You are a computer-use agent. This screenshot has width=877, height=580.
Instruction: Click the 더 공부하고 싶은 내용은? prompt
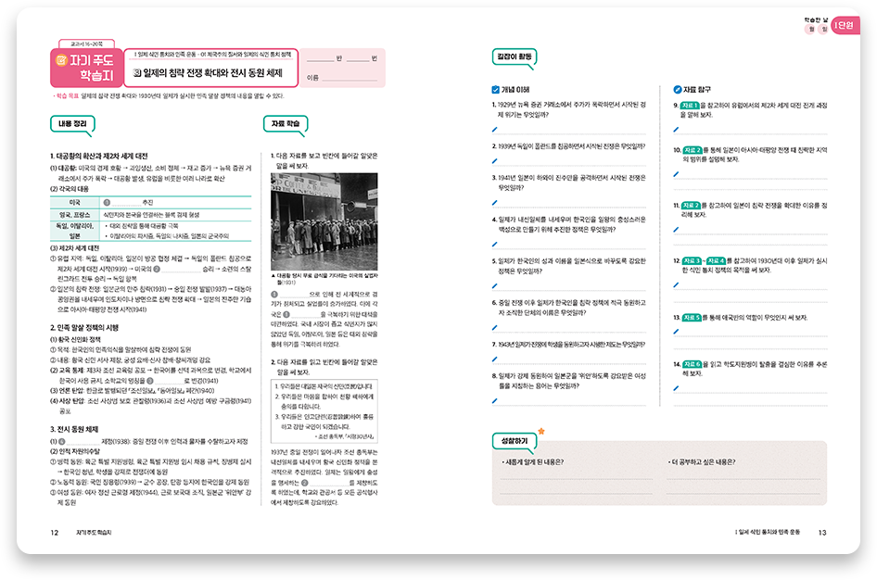point(703,462)
